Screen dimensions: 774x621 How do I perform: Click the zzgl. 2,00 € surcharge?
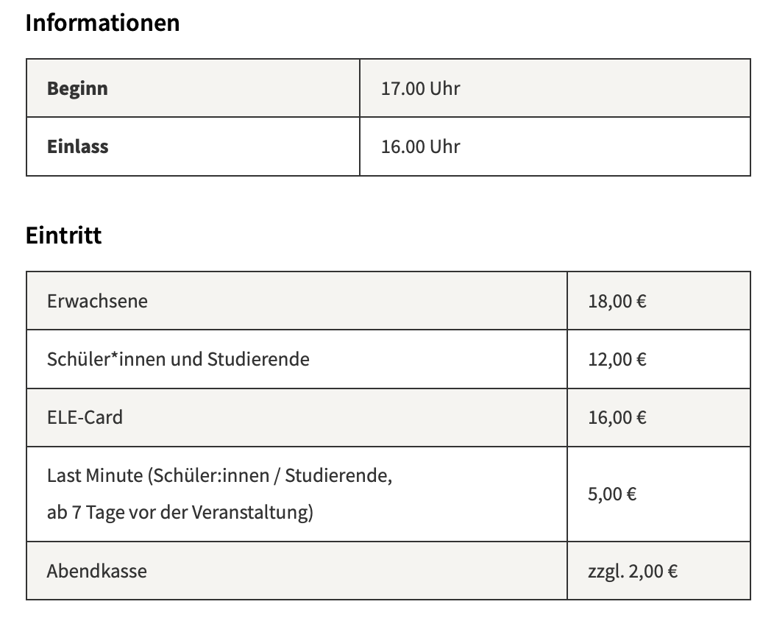(x=633, y=571)
